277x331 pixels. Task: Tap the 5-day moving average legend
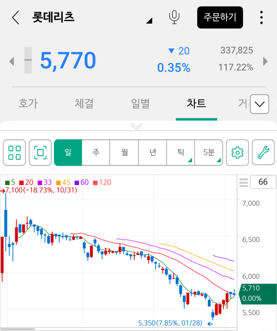pyautogui.click(x=10, y=182)
